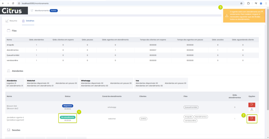Click the Padrão badge next to Monitoramento
This screenshot has width=269, height=139.
pyautogui.click(x=54, y=10)
